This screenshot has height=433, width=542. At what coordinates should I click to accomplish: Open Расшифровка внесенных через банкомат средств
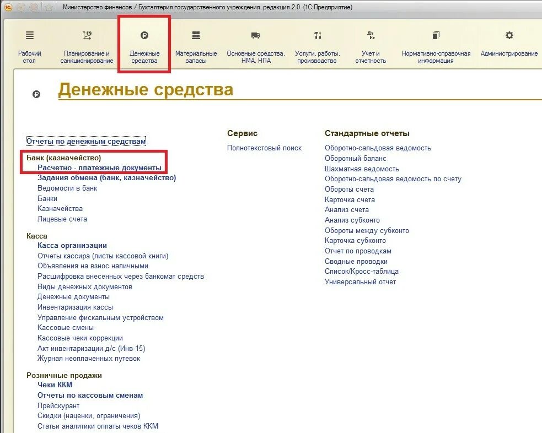121,276
